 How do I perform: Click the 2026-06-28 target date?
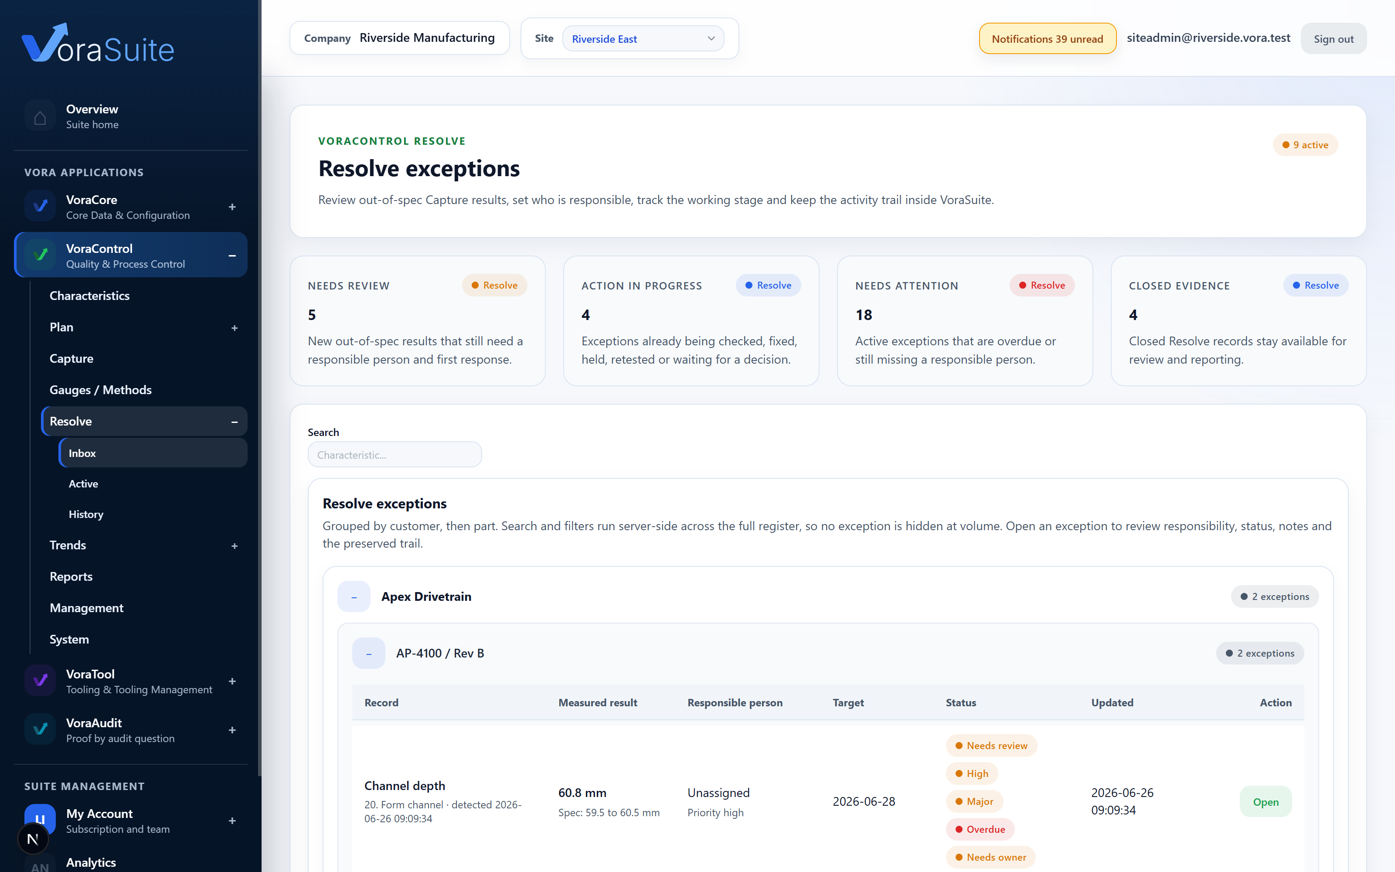(x=864, y=802)
